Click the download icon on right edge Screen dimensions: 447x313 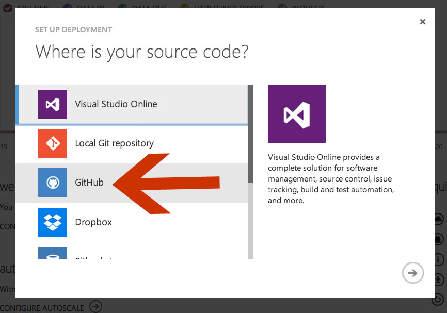pyautogui.click(x=438, y=279)
